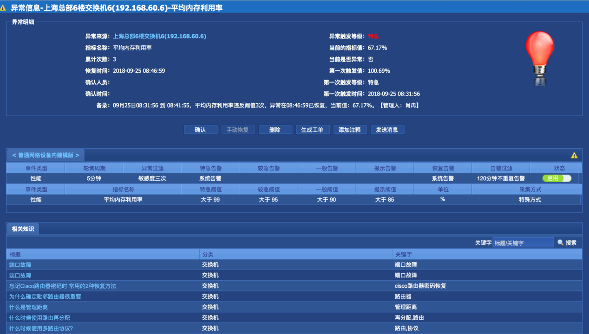
Task: Click the 大于 90 threshold cell
Action: tap(326, 200)
